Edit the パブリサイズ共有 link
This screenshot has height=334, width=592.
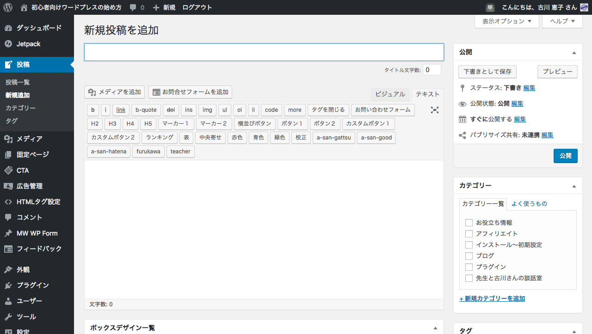click(547, 135)
